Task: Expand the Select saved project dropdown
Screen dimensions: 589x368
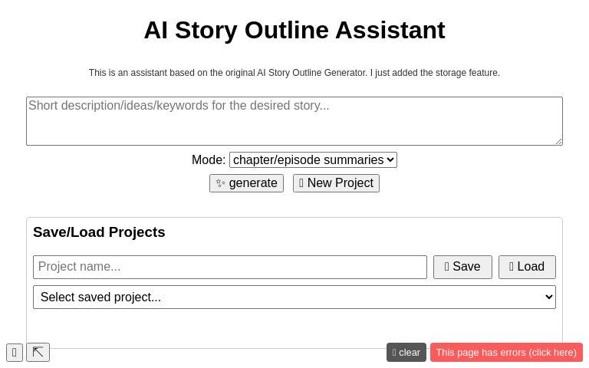Action: 294,297
